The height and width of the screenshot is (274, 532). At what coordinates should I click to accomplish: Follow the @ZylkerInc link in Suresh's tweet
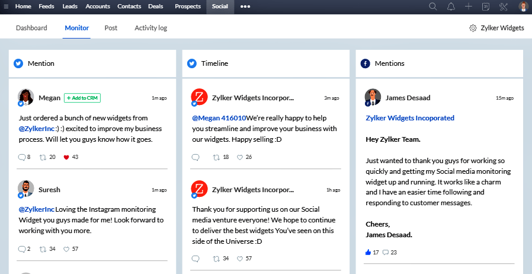[x=36, y=209]
